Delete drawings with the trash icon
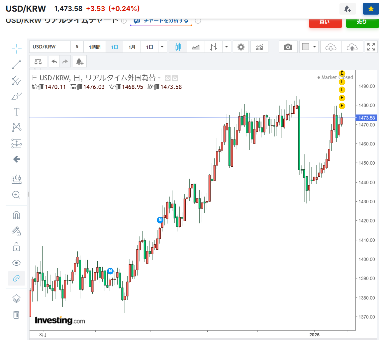The height and width of the screenshot is (340, 379). coord(16,314)
